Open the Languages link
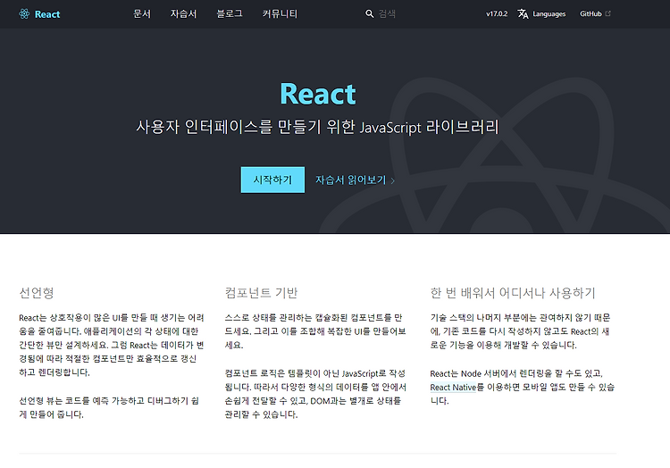 point(549,14)
